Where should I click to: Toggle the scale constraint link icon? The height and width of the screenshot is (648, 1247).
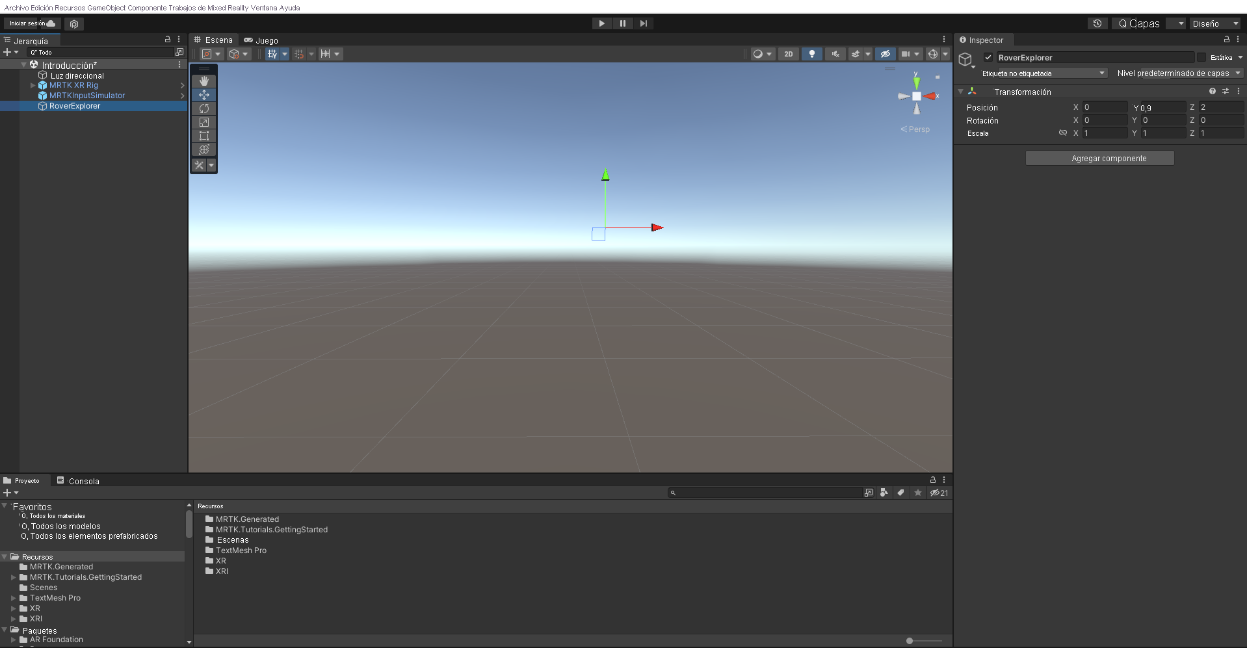click(1063, 133)
